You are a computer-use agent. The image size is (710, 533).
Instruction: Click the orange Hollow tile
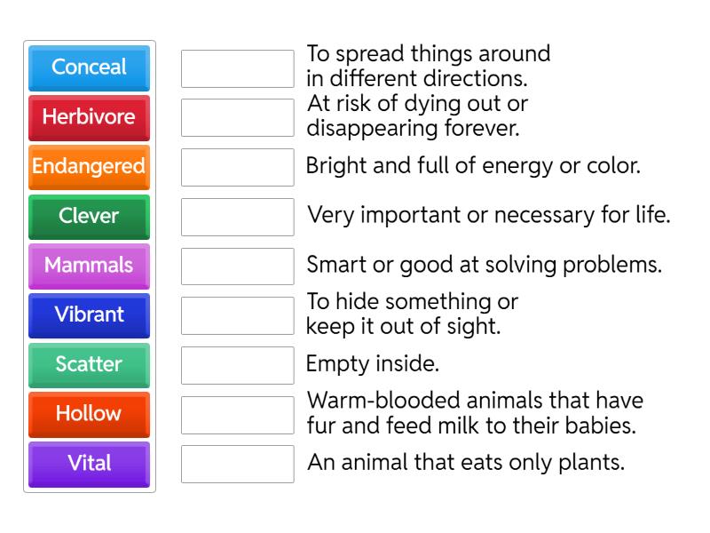(89, 414)
